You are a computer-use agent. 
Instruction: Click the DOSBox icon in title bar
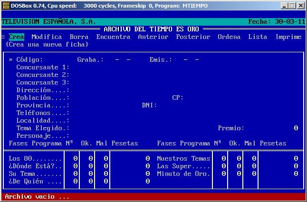coord(6,6)
